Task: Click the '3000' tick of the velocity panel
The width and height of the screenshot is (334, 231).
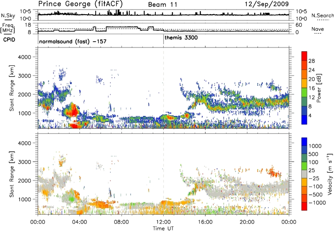Action: pyautogui.click(x=25, y=162)
